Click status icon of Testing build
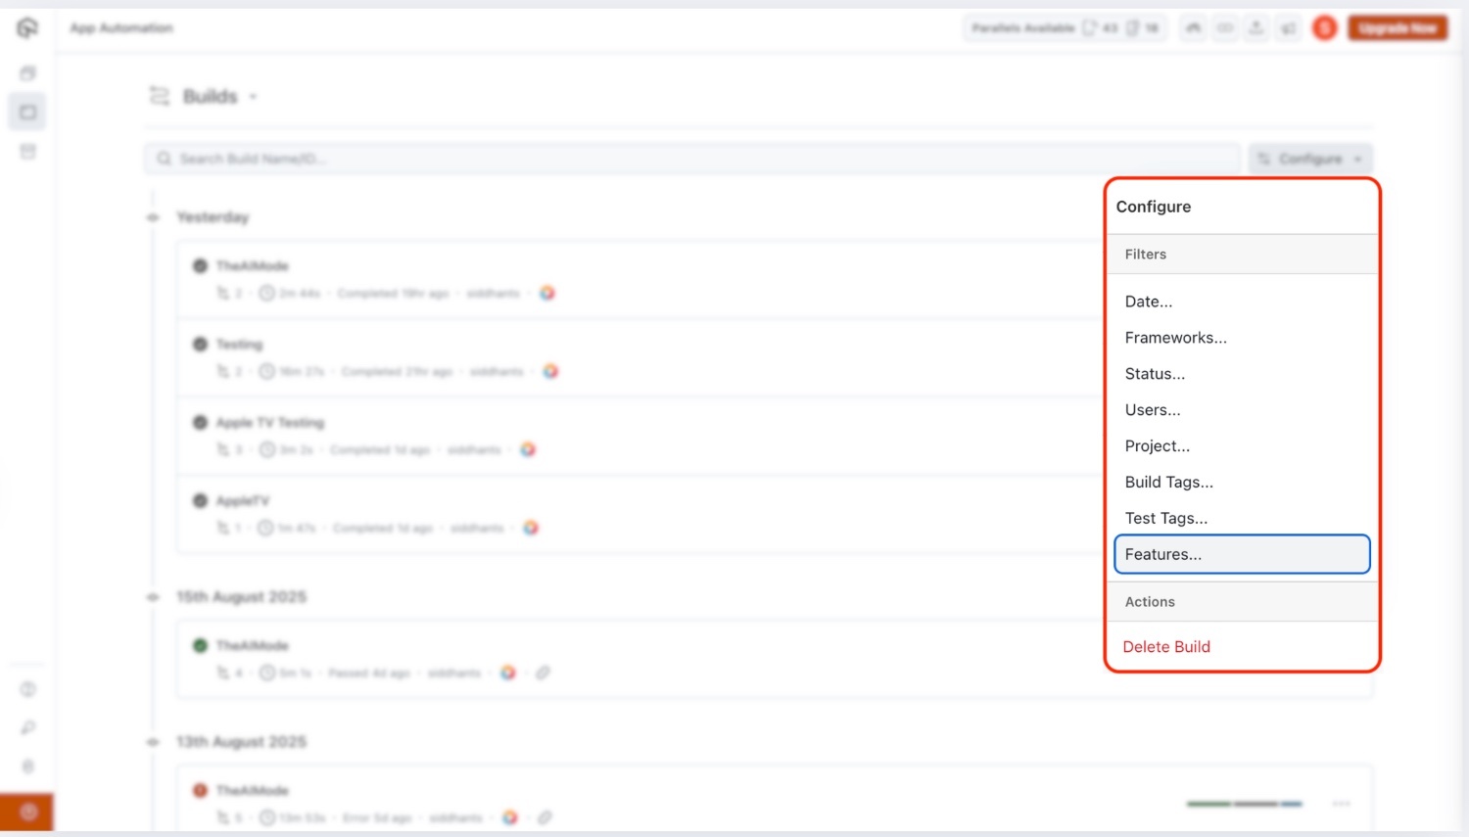The height and width of the screenshot is (837, 1469). (200, 345)
